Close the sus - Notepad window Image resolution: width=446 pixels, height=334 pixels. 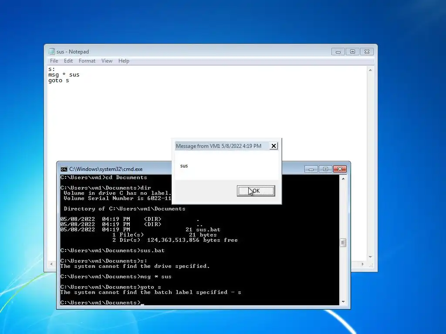pos(367,52)
